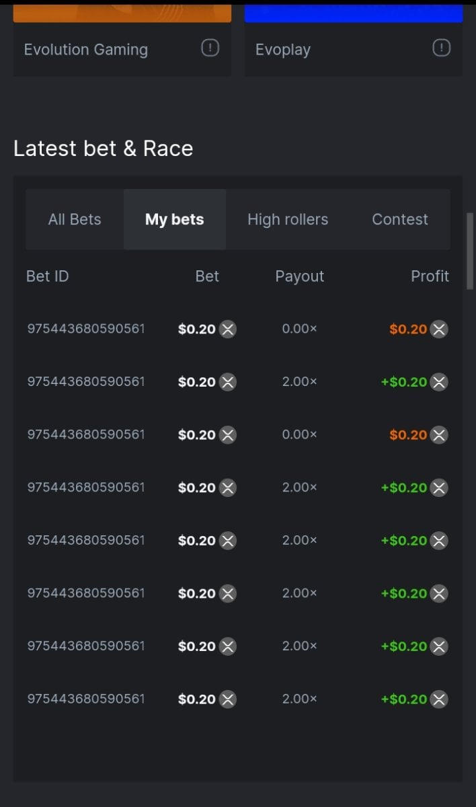The height and width of the screenshot is (807, 476).
Task: Switch to the All Bets tab
Action: coord(75,219)
